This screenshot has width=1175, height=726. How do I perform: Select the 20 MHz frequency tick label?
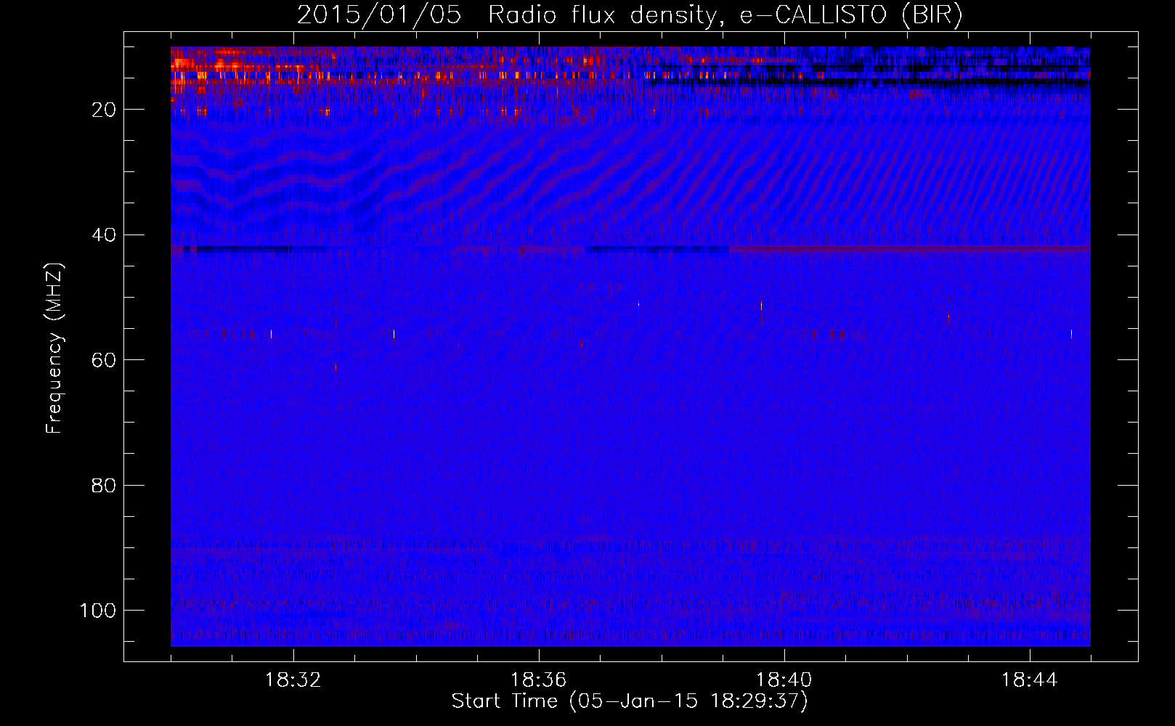click(x=104, y=110)
